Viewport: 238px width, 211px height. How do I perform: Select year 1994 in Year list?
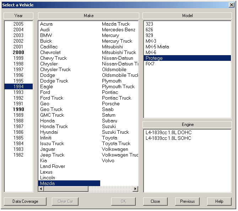click(18, 86)
